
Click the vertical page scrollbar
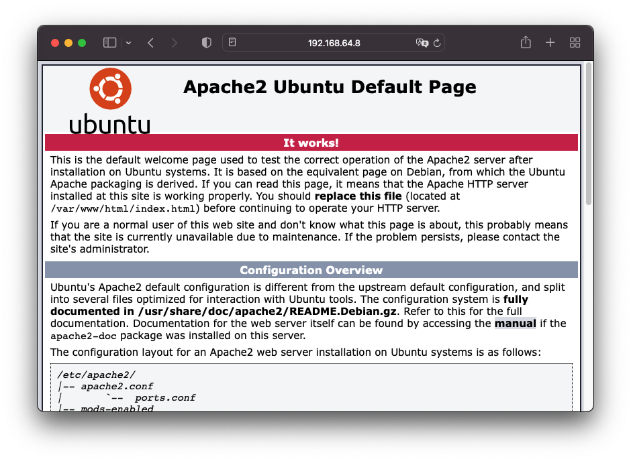pos(589,134)
